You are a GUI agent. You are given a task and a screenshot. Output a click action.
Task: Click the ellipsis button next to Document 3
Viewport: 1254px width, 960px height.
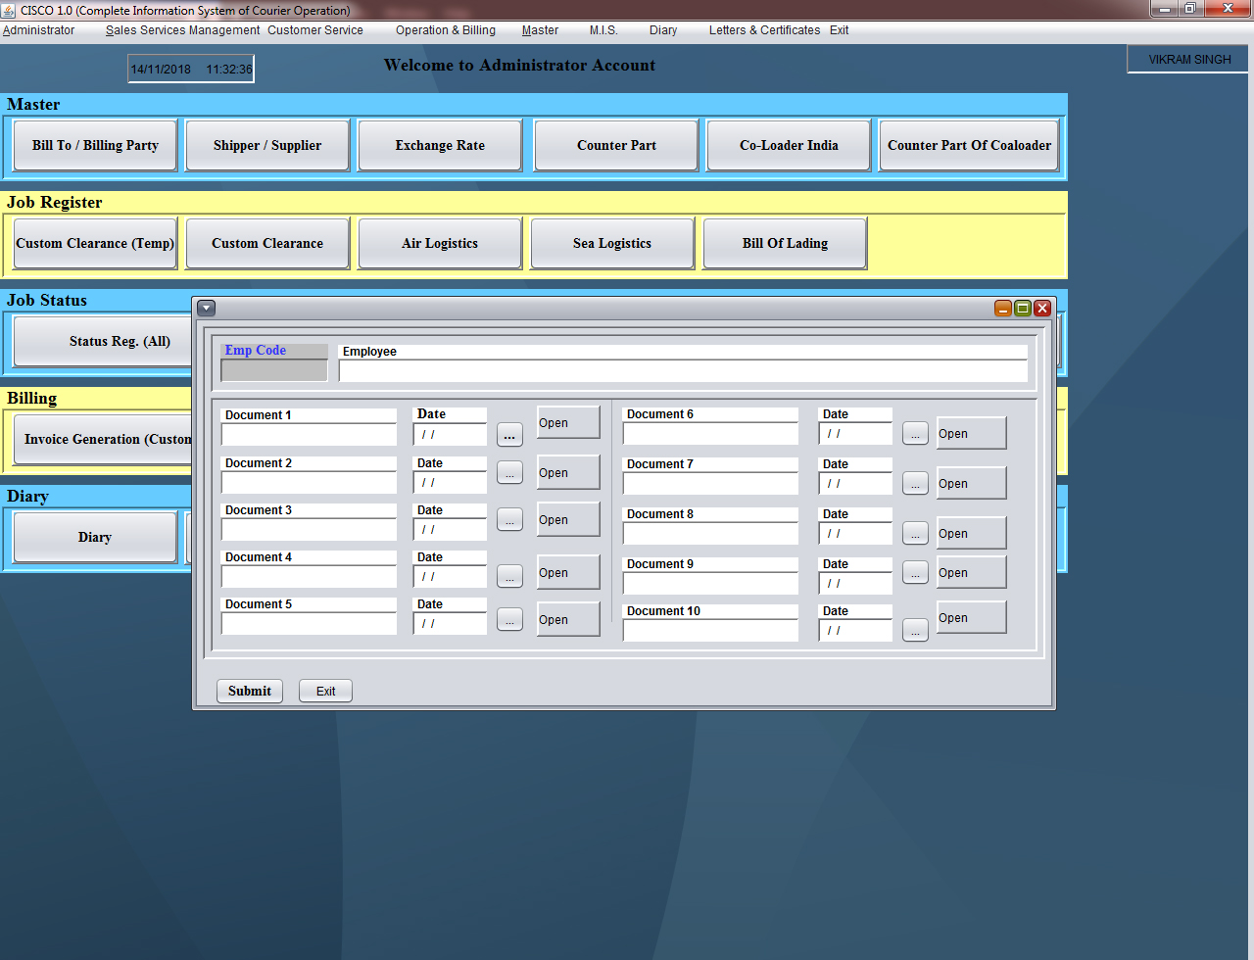[509, 520]
